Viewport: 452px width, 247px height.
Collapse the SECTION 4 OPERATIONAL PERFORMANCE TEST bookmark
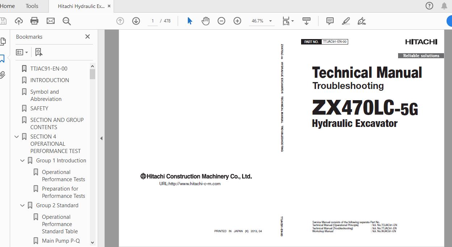pyautogui.click(x=17, y=136)
